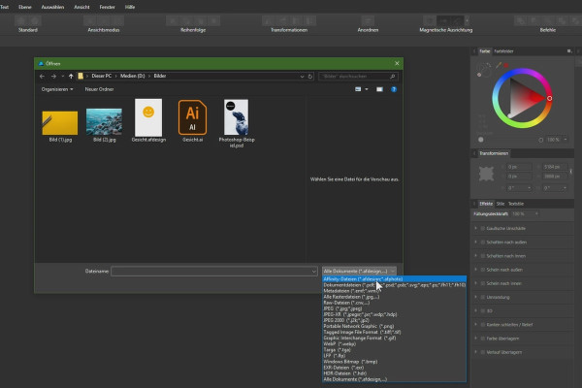582x388 pixels.
Task: Expand the Gaußsche Unschärfe effect settings
Action: tap(476, 228)
